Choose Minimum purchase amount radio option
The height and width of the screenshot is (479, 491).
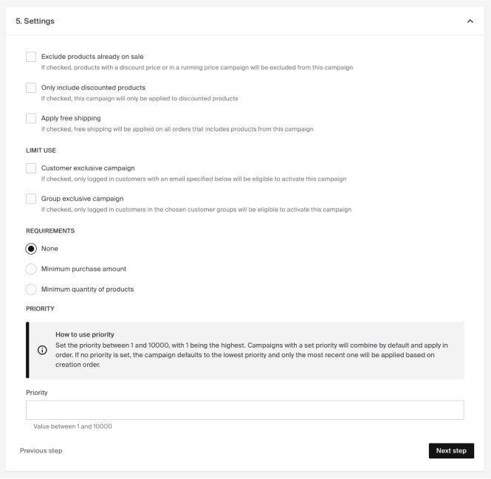[x=31, y=269]
